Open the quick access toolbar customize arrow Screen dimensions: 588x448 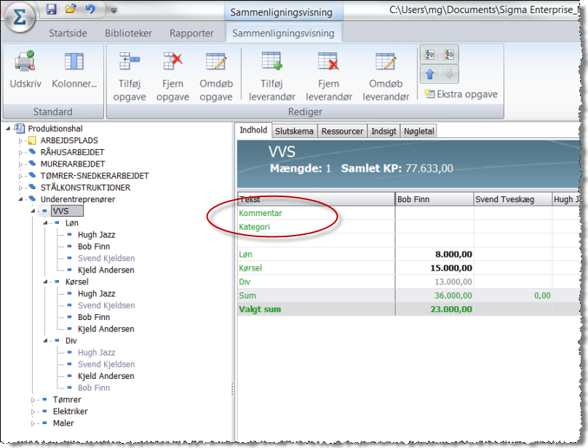pos(114,10)
